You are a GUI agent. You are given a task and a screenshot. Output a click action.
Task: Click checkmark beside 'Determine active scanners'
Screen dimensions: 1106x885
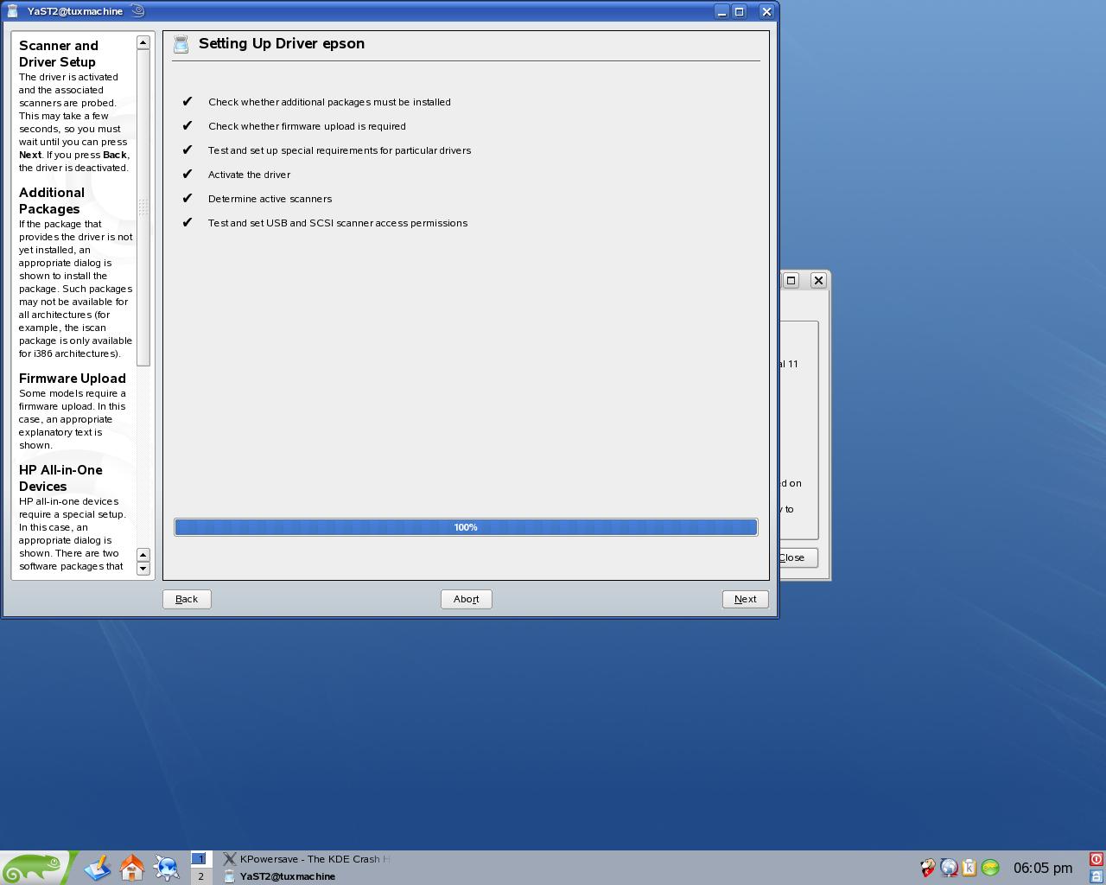(x=187, y=198)
